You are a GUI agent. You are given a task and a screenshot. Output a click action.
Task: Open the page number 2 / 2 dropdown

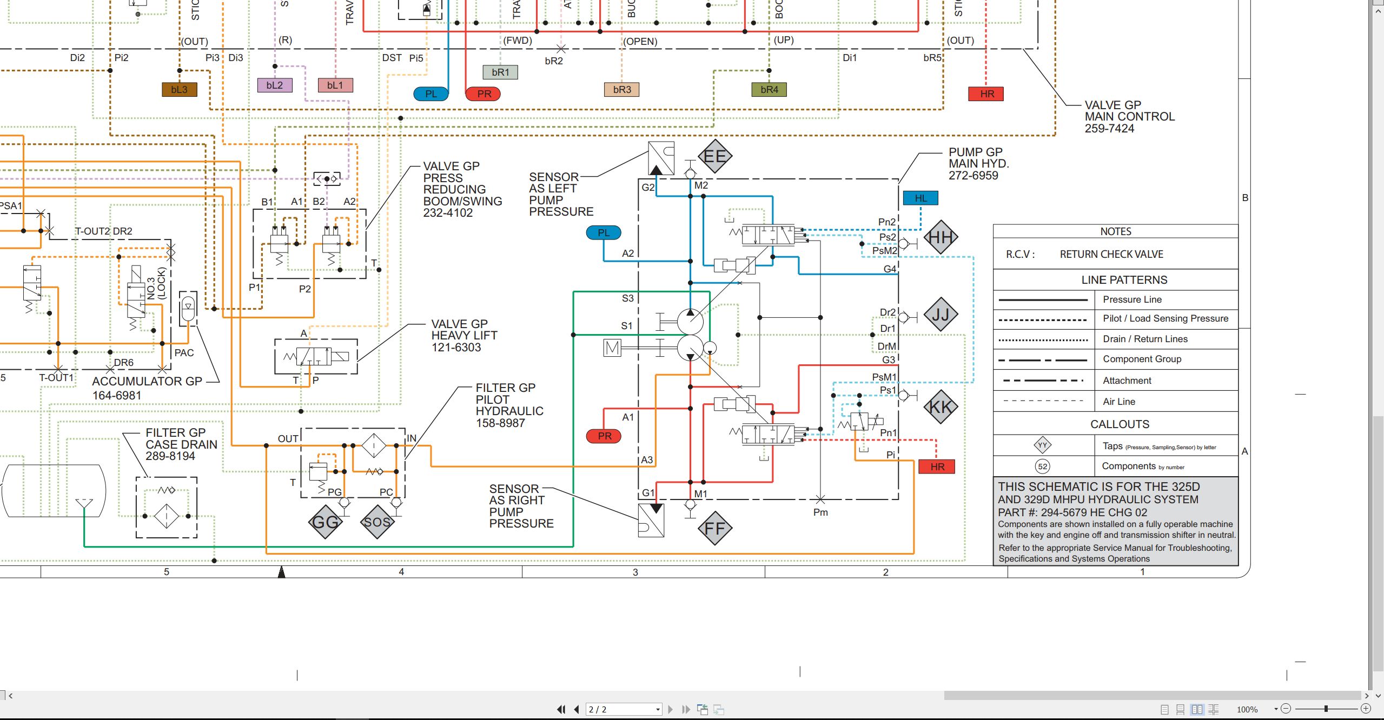click(658, 709)
